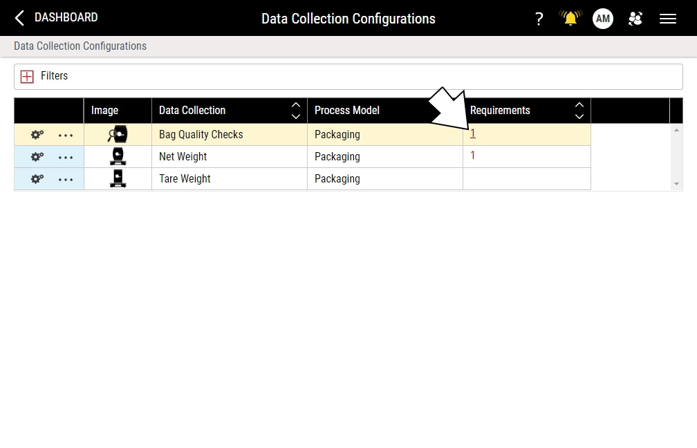Click the gear icon for Bag Quality Checks

click(x=37, y=135)
